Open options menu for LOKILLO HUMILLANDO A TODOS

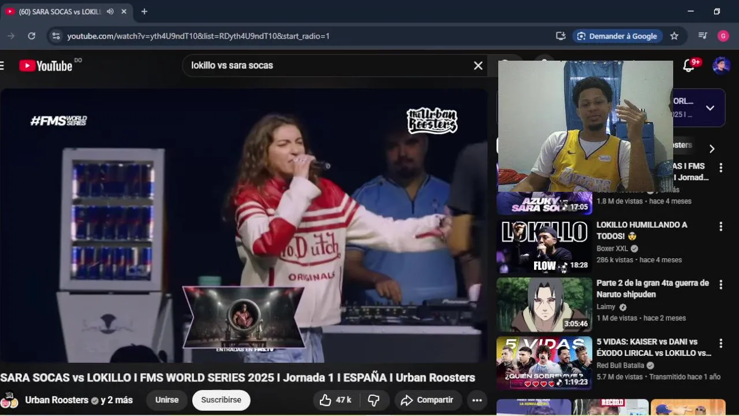coord(721,226)
